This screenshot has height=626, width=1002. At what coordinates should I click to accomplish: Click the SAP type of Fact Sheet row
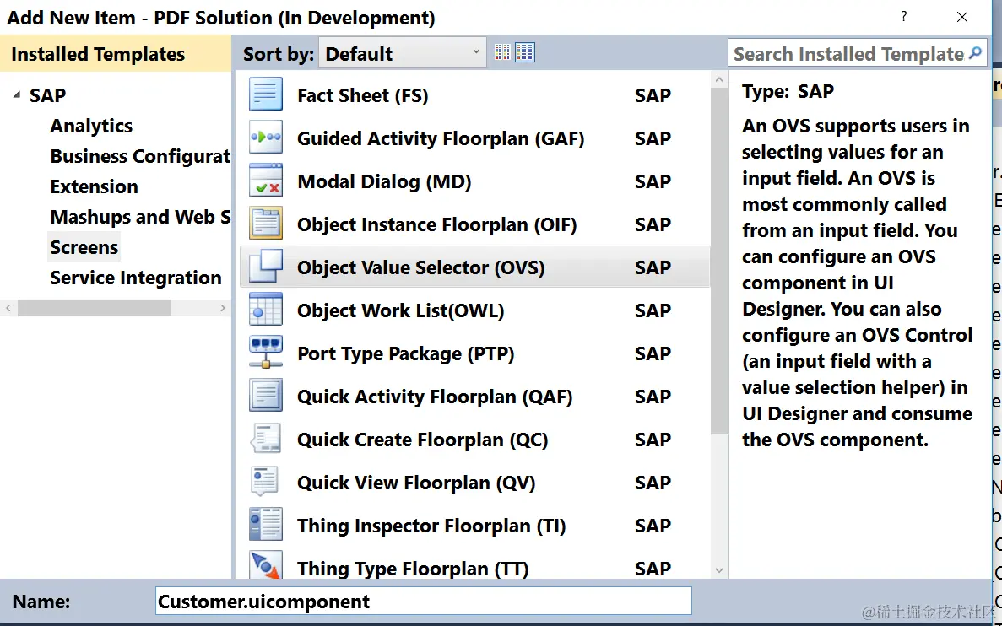tap(653, 95)
